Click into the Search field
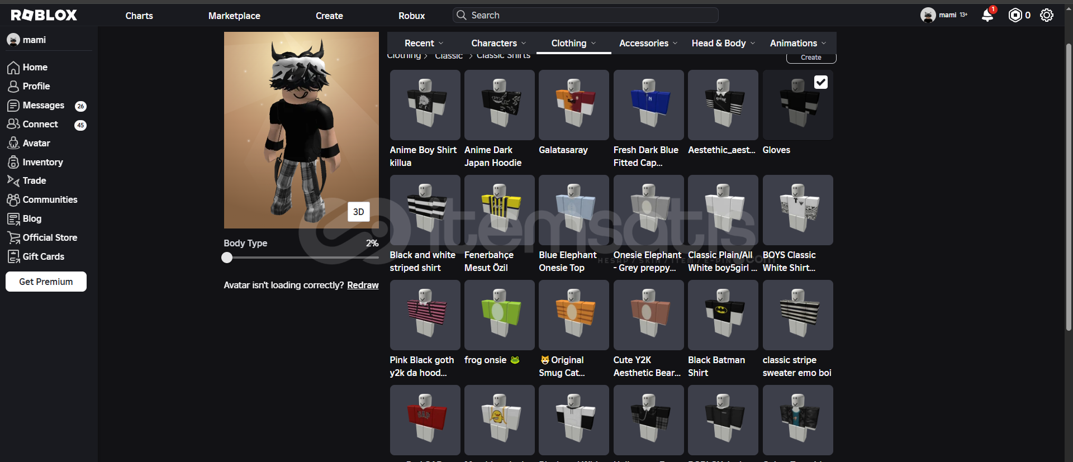Screen dimensions: 1073x462 [585, 15]
